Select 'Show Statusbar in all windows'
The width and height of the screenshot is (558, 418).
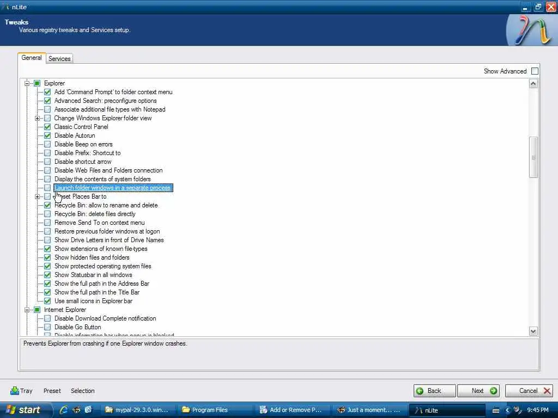(93, 275)
